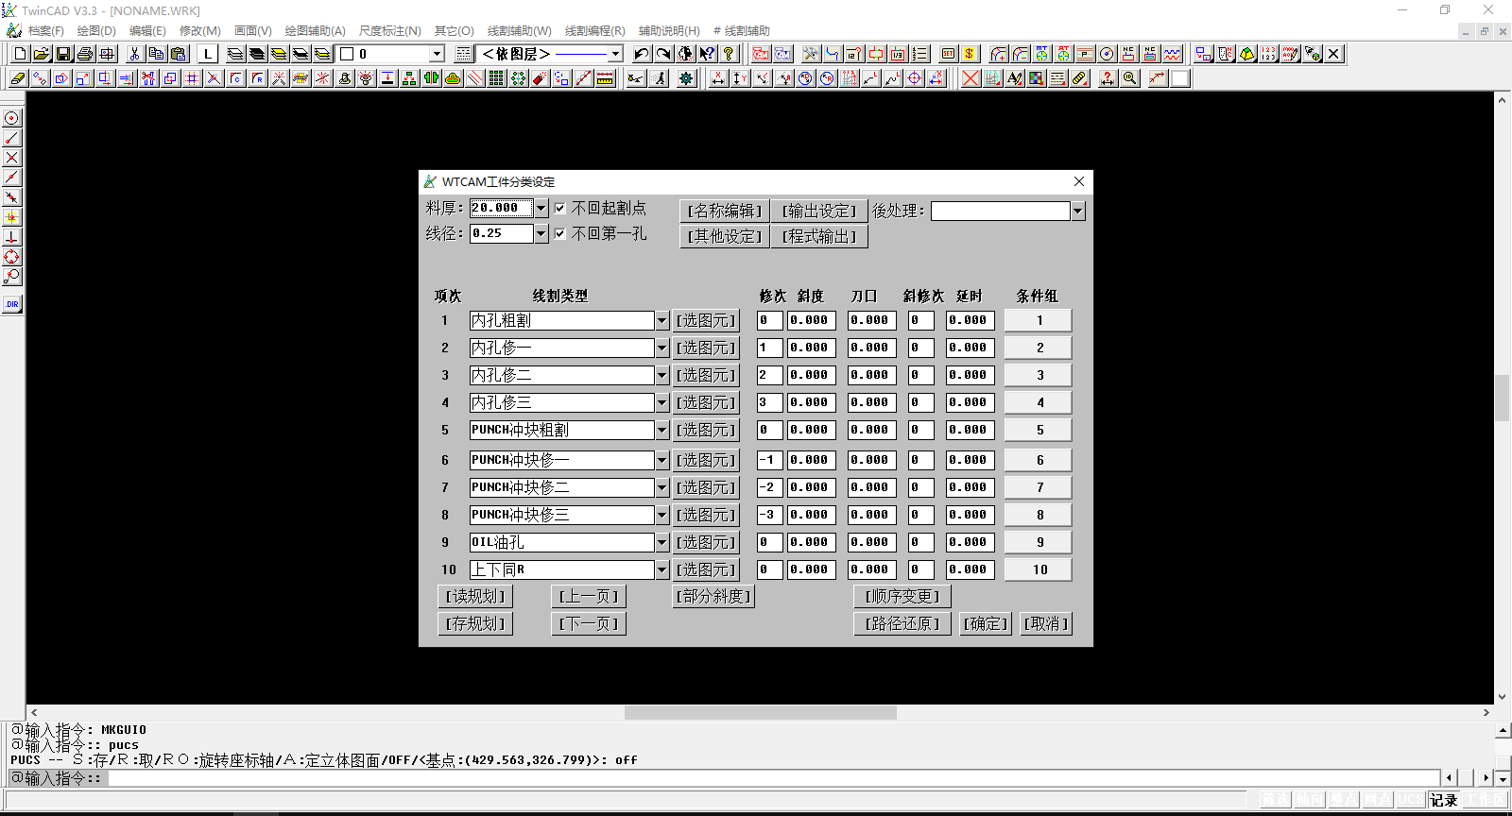Select the endpoint snap icon

[x=11, y=138]
